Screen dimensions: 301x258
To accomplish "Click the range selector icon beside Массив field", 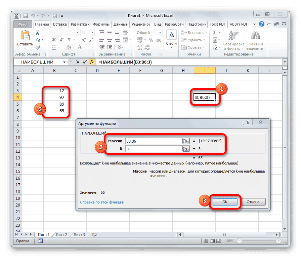I will 186,141.
